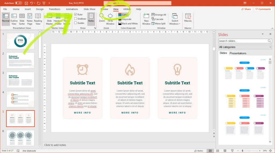275x153 pixels.
Task: Open the Comments button
Action: point(263,9)
